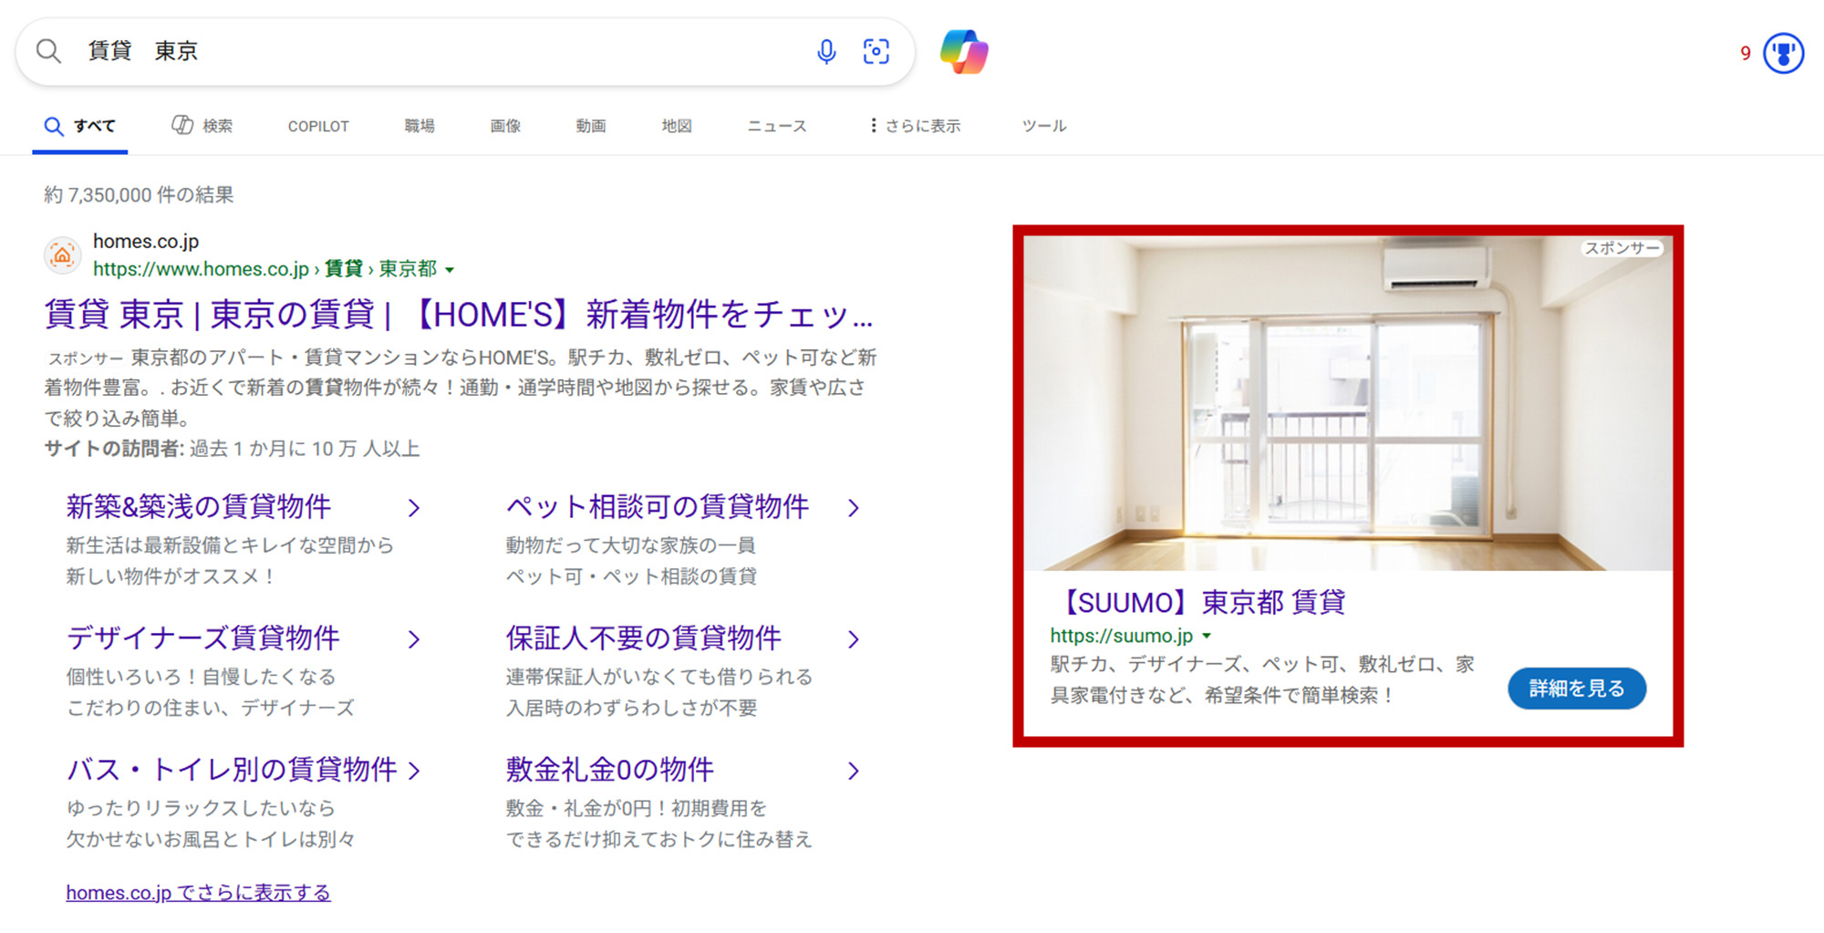
Task: Click the homes.co.jp site favicon
Action: tap(62, 255)
